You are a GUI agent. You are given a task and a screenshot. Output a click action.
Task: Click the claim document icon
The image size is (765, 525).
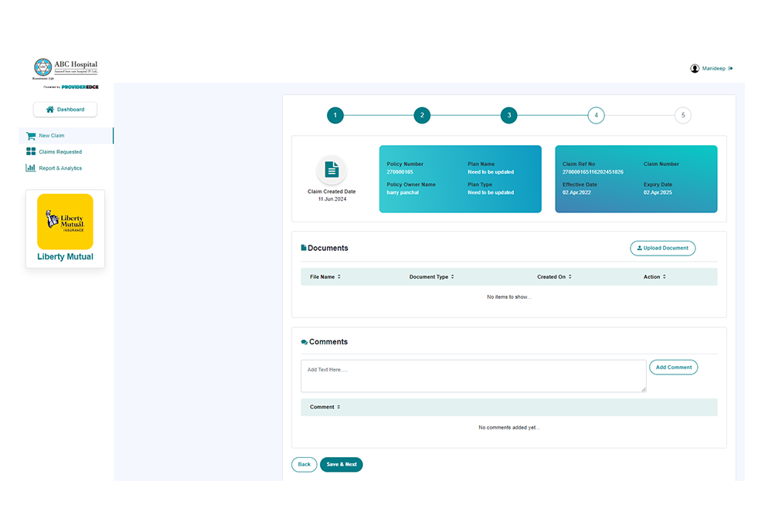(x=331, y=170)
